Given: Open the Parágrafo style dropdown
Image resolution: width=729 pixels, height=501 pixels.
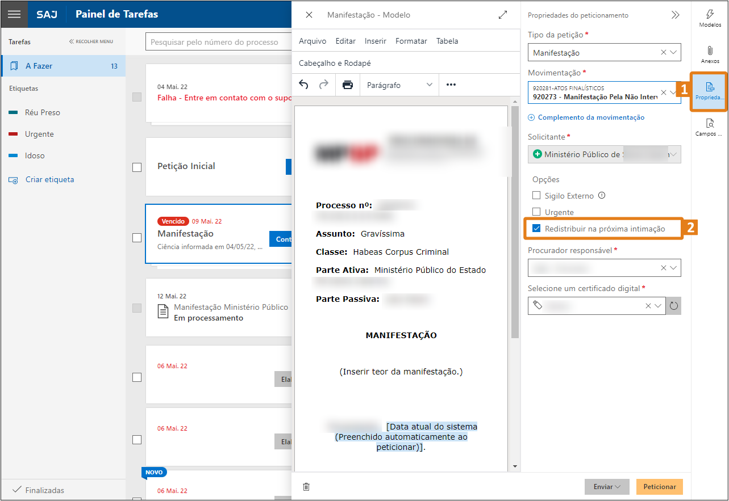Looking at the screenshot, I should (x=399, y=85).
